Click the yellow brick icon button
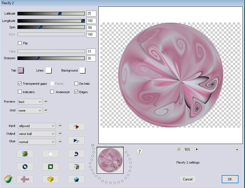This screenshot has width=245, height=188. point(51,179)
